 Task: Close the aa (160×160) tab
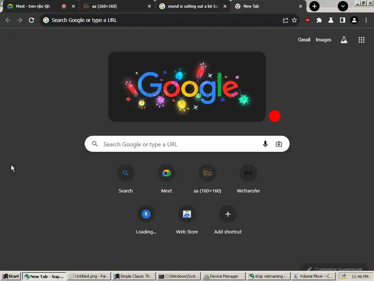pos(149,7)
